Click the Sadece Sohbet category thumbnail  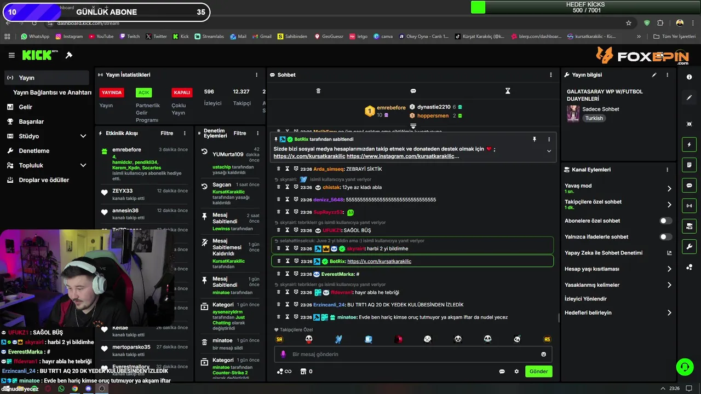click(x=573, y=114)
